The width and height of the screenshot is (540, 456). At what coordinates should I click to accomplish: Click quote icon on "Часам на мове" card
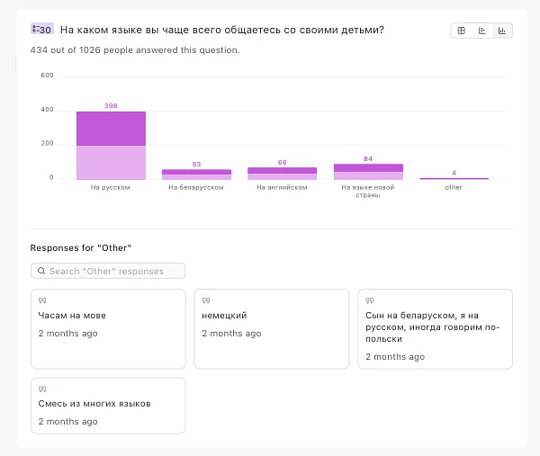(x=42, y=300)
